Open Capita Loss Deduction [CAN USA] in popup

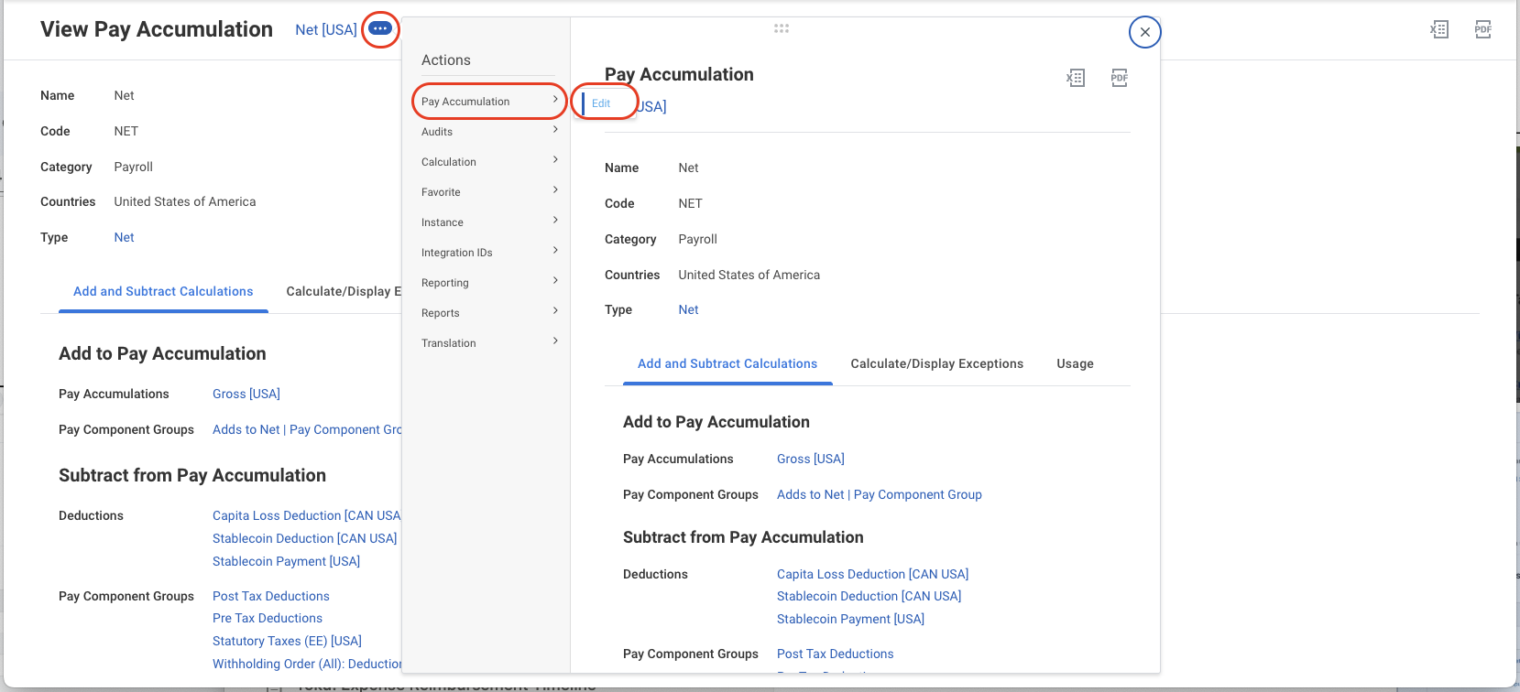click(872, 574)
